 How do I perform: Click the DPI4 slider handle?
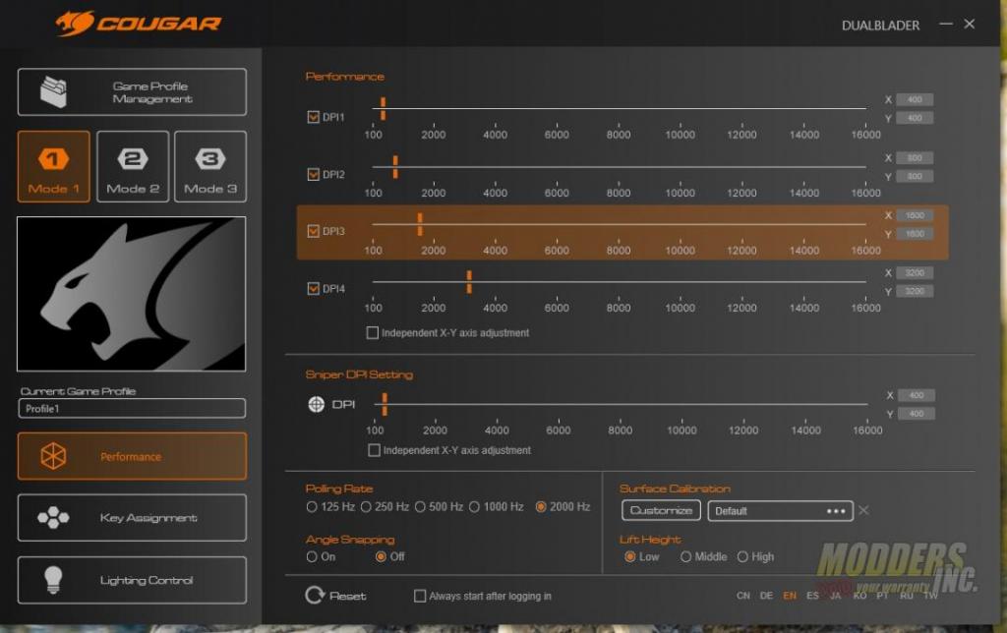(x=469, y=282)
